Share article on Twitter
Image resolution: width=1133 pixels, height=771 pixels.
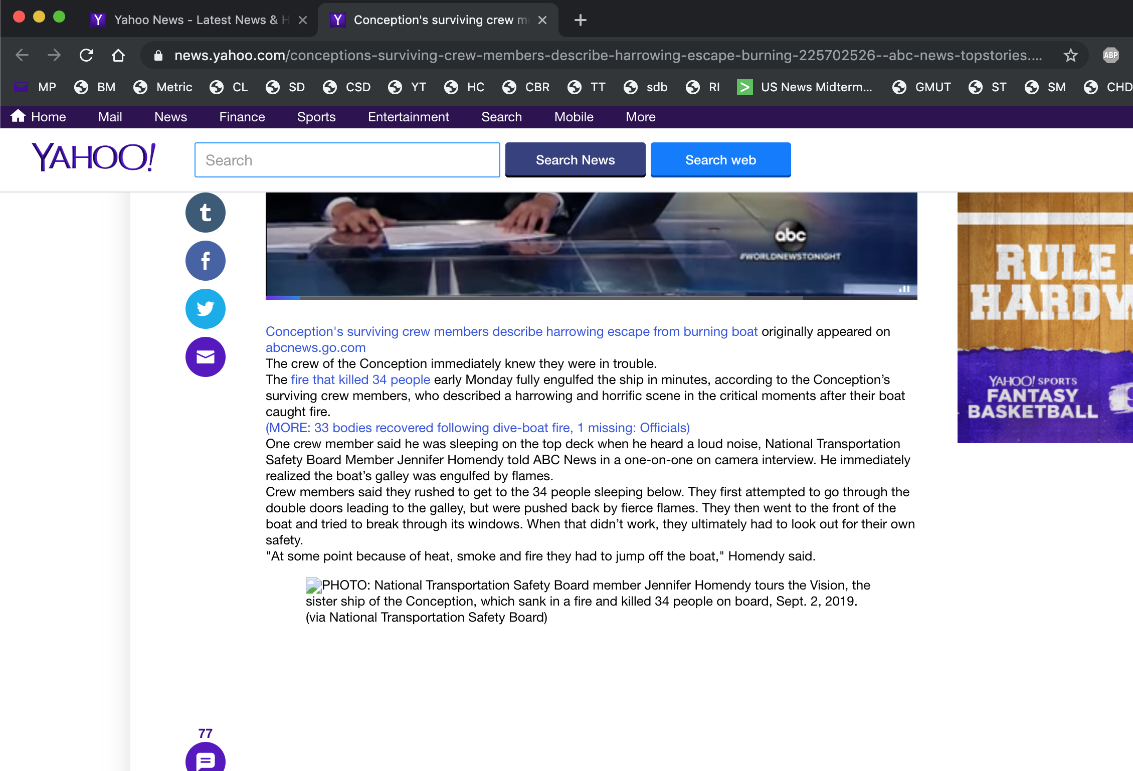pos(206,309)
